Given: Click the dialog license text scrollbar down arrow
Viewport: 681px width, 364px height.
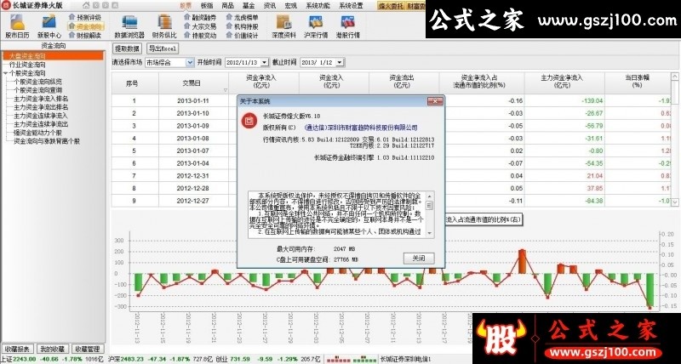Looking at the screenshot, I should (429, 233).
